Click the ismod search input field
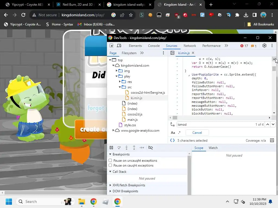Screen dimensions: 278x208 [215, 125]
